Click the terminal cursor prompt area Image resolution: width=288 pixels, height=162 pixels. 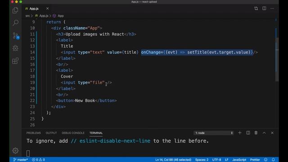pos(28,153)
